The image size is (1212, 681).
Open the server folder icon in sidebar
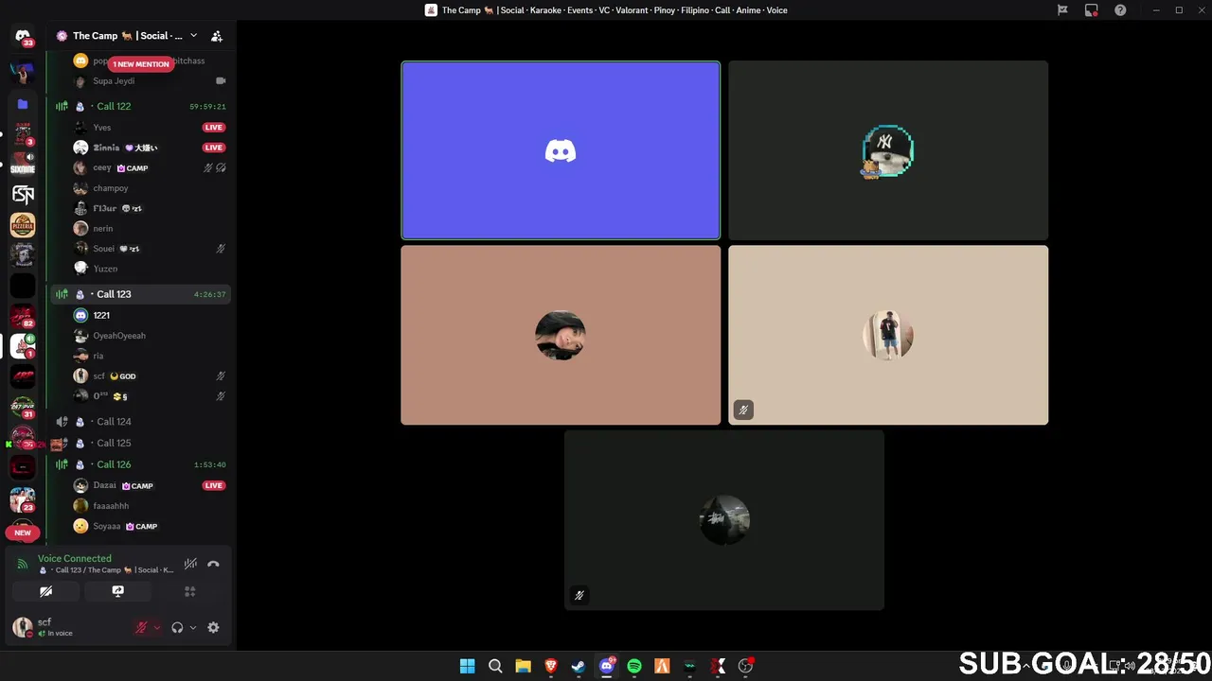[23, 104]
